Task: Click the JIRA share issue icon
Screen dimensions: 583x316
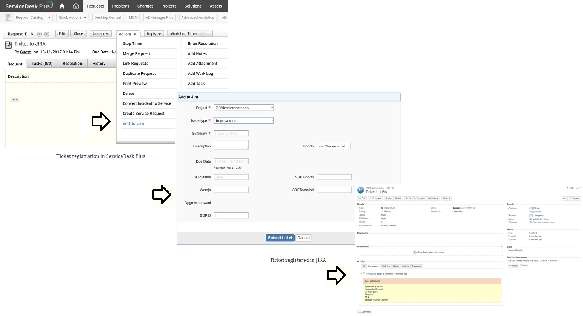Action: (x=564, y=198)
